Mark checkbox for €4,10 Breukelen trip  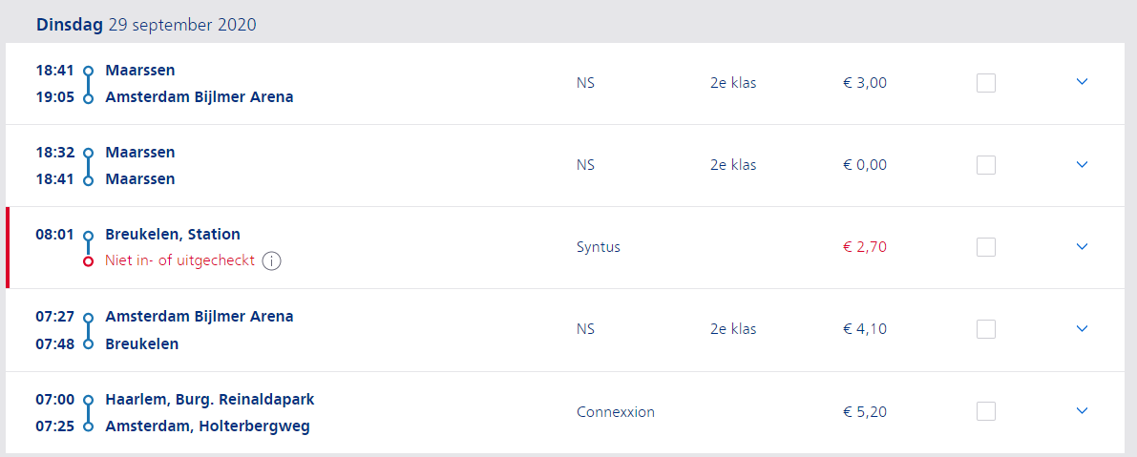coord(986,329)
